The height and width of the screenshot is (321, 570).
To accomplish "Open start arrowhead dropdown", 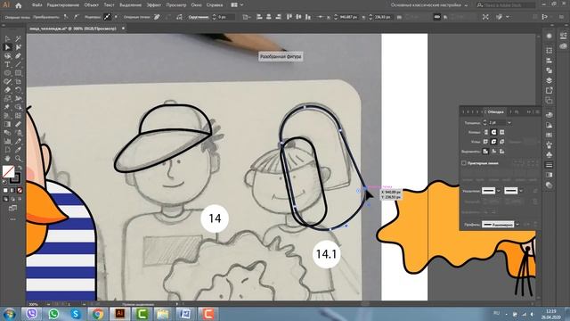I will (x=499, y=191).
